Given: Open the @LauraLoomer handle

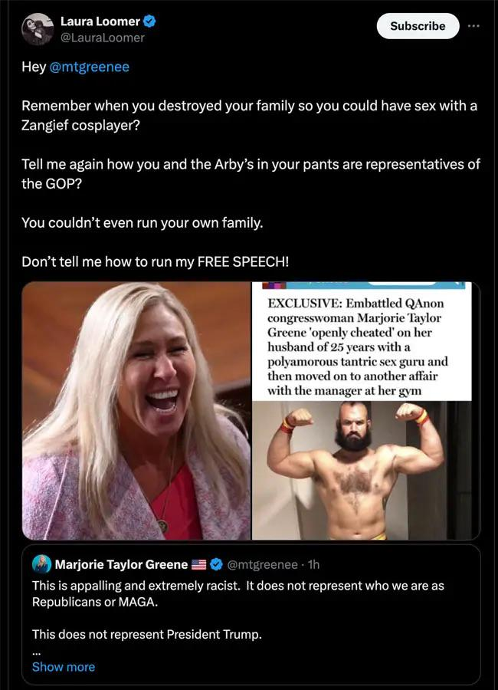Looking at the screenshot, I should (x=102, y=38).
